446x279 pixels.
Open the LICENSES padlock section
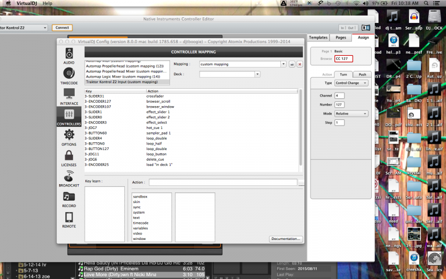(x=69, y=158)
